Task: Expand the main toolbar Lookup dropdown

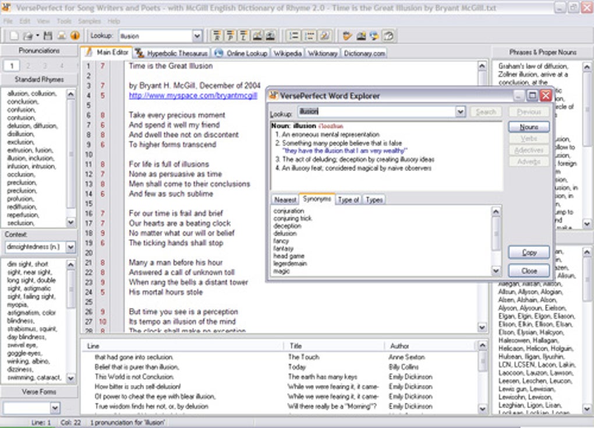Action: click(x=197, y=36)
